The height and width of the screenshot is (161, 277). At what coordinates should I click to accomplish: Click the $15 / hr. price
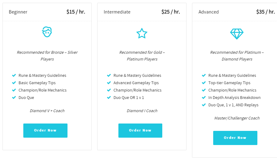click(x=76, y=12)
